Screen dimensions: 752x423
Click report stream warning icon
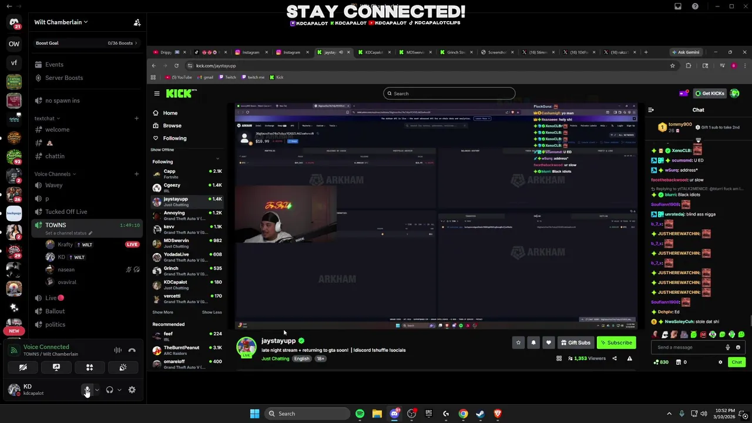pyautogui.click(x=630, y=358)
